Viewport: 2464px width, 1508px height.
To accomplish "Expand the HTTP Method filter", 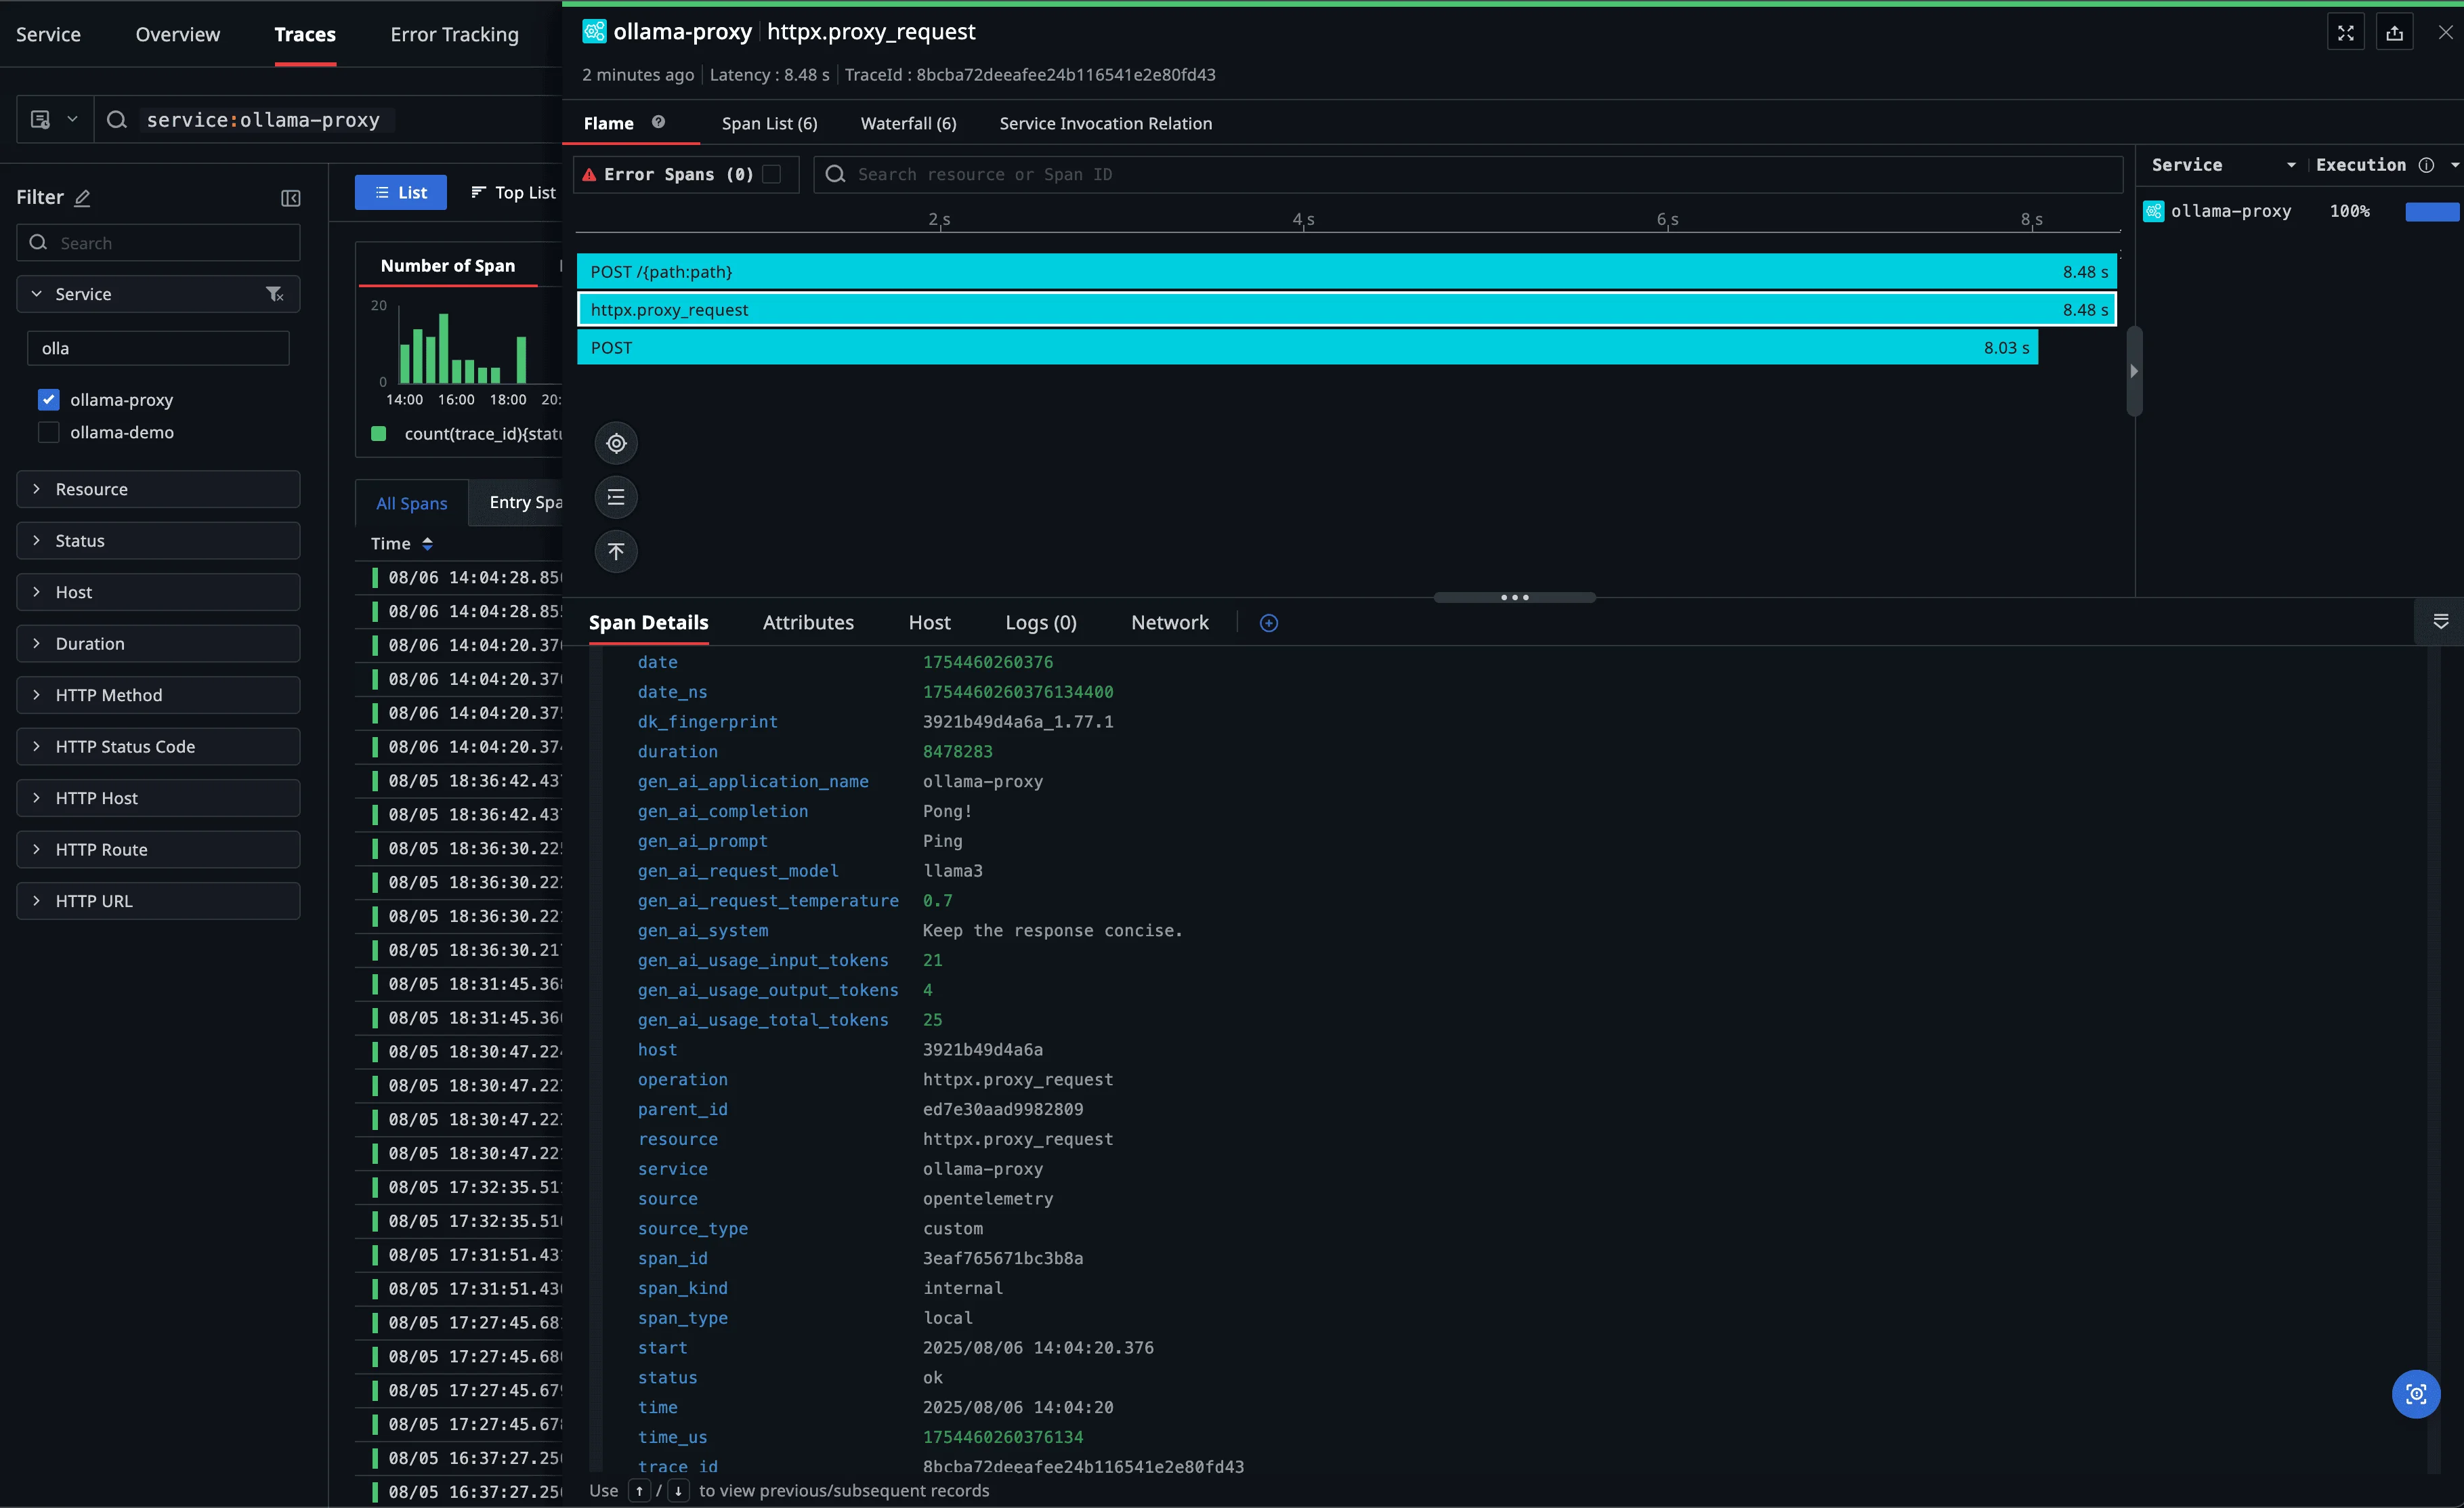I will (x=158, y=695).
